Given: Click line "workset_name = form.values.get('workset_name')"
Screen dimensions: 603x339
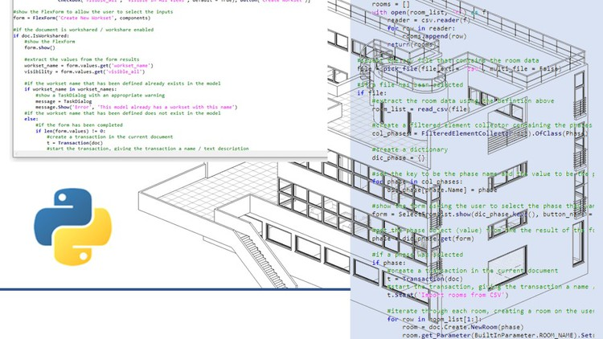Looking at the screenshot, I should pyautogui.click(x=88, y=66).
